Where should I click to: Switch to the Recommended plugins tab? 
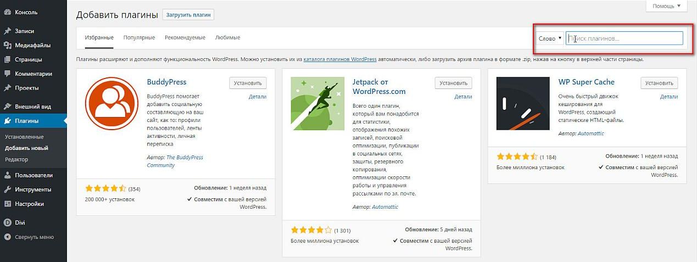pyautogui.click(x=185, y=38)
